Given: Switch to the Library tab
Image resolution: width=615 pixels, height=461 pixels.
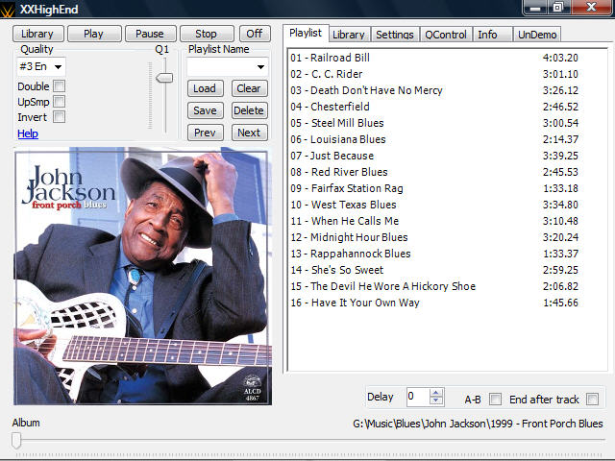Looking at the screenshot, I should coord(349,35).
